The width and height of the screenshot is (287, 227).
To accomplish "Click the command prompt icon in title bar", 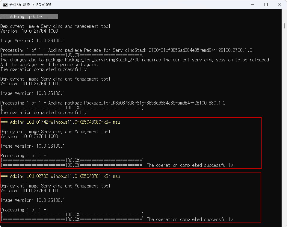I will 5,4.
